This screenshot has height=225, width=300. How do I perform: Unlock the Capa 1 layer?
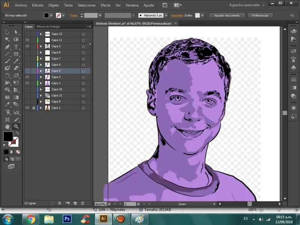tap(34, 108)
